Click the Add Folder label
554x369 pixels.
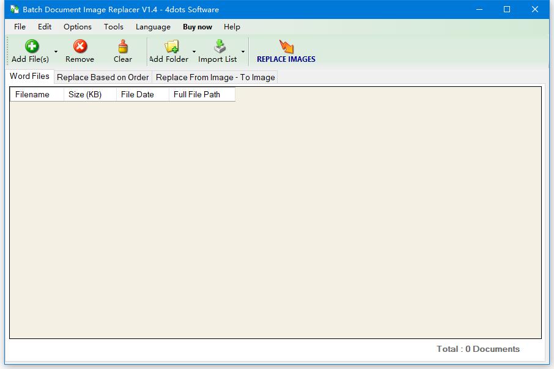[x=169, y=59]
